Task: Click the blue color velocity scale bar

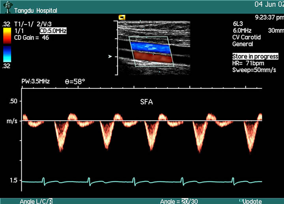Action: (7, 54)
